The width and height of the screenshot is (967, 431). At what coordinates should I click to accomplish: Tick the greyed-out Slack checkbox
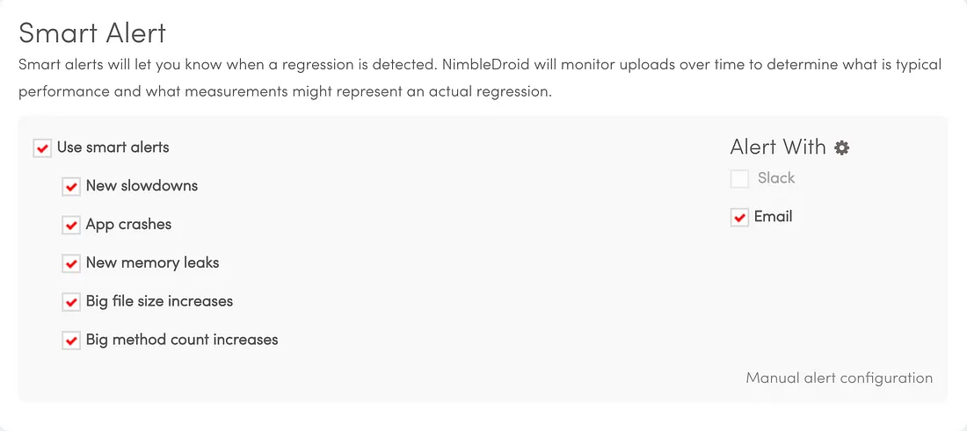tap(739, 179)
